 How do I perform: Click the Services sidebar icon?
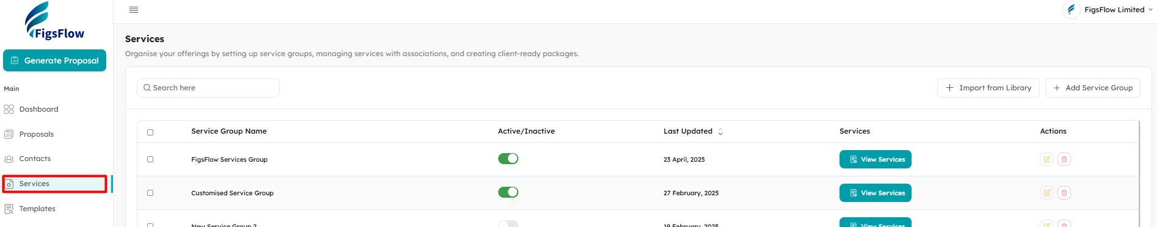tap(9, 184)
